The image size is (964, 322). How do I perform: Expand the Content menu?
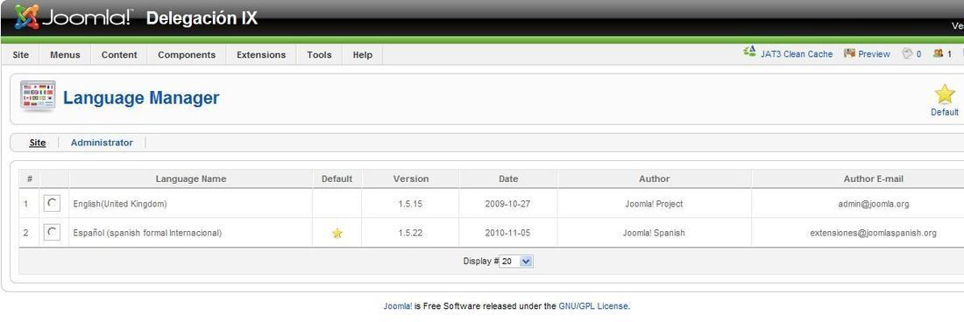coord(119,54)
